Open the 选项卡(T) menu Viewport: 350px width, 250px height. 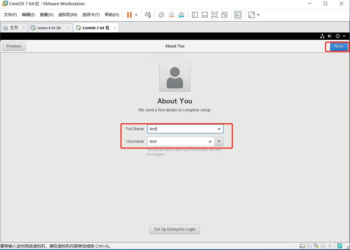point(91,15)
